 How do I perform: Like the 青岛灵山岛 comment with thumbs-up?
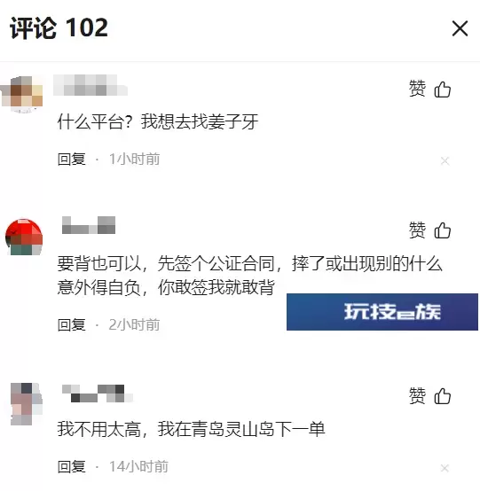tap(443, 396)
